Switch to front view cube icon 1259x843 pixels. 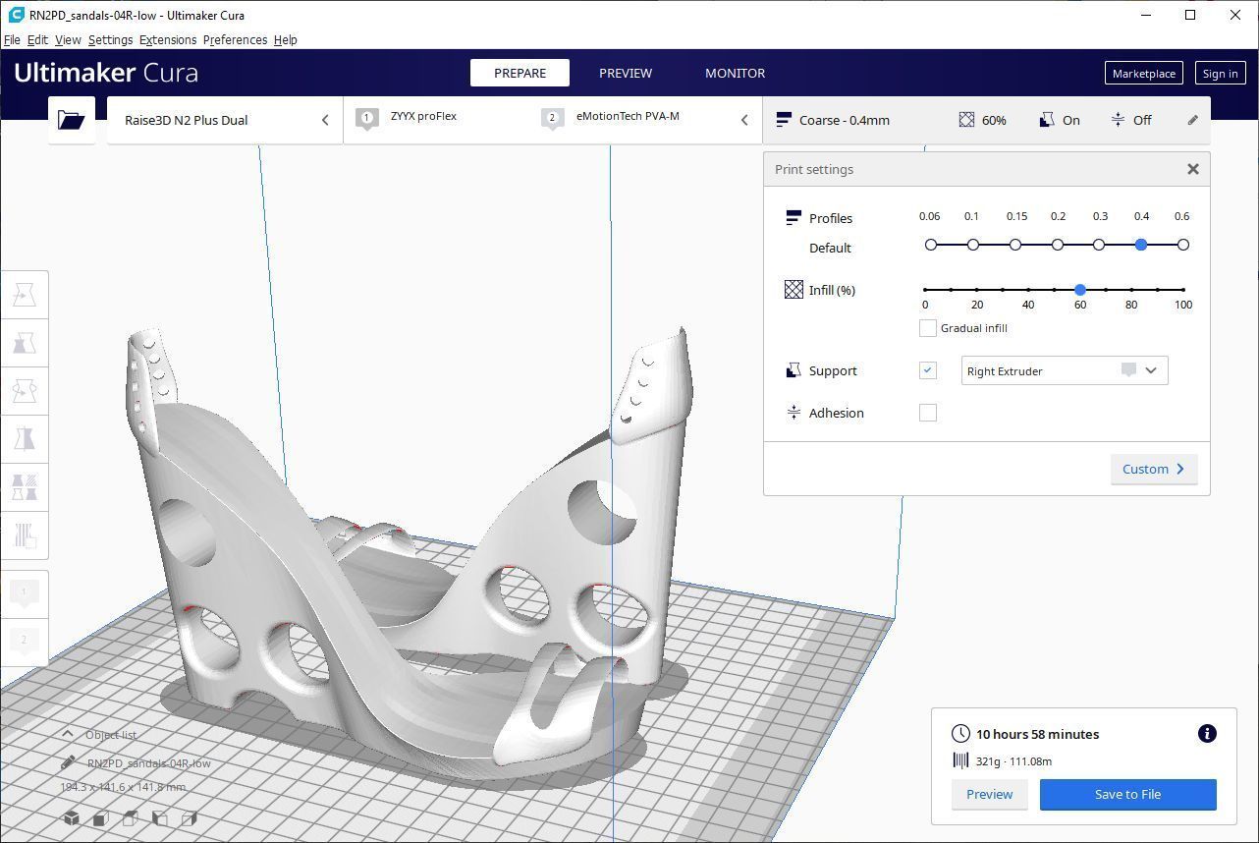coord(100,817)
